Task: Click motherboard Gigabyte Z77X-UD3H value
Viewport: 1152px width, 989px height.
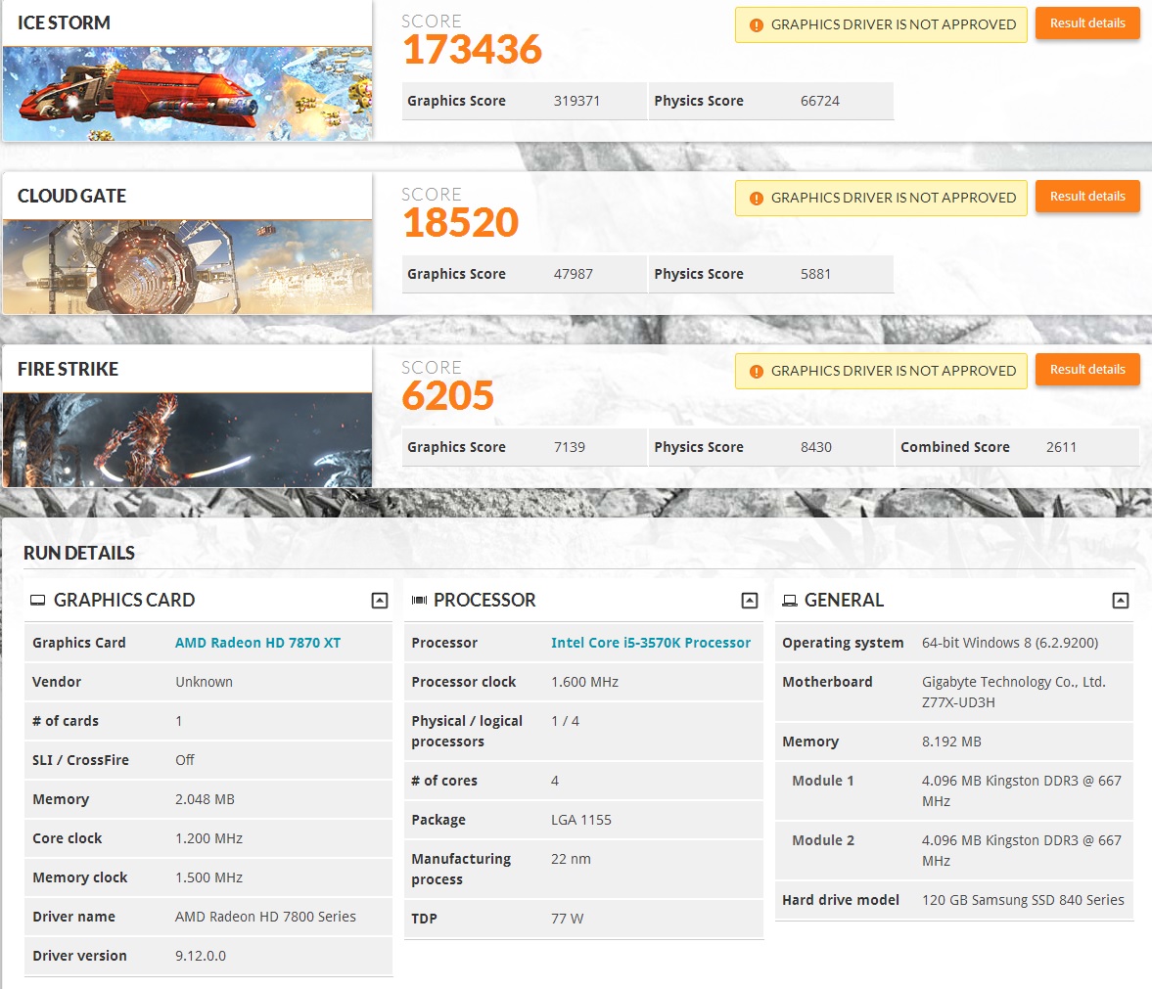Action: (x=1014, y=693)
